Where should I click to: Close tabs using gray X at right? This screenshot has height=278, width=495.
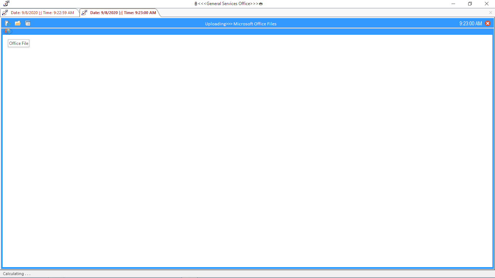[491, 13]
